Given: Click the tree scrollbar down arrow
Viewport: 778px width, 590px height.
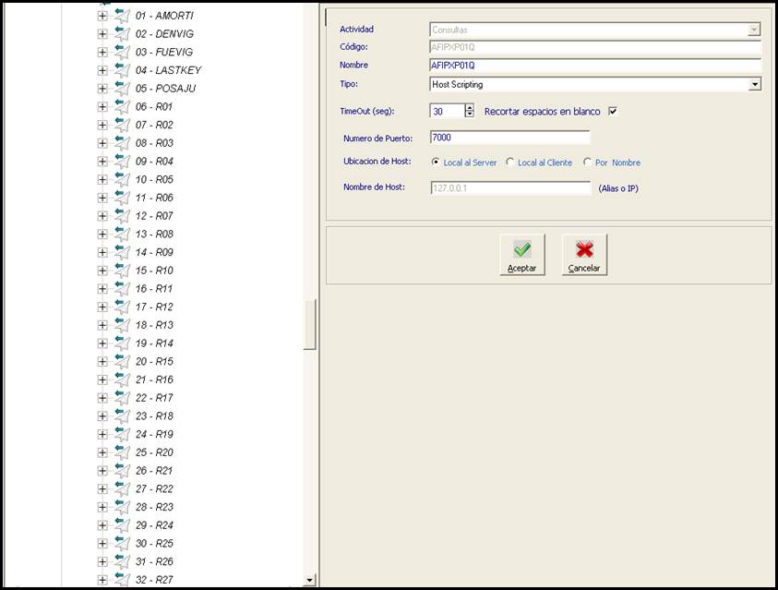Looking at the screenshot, I should click(309, 580).
